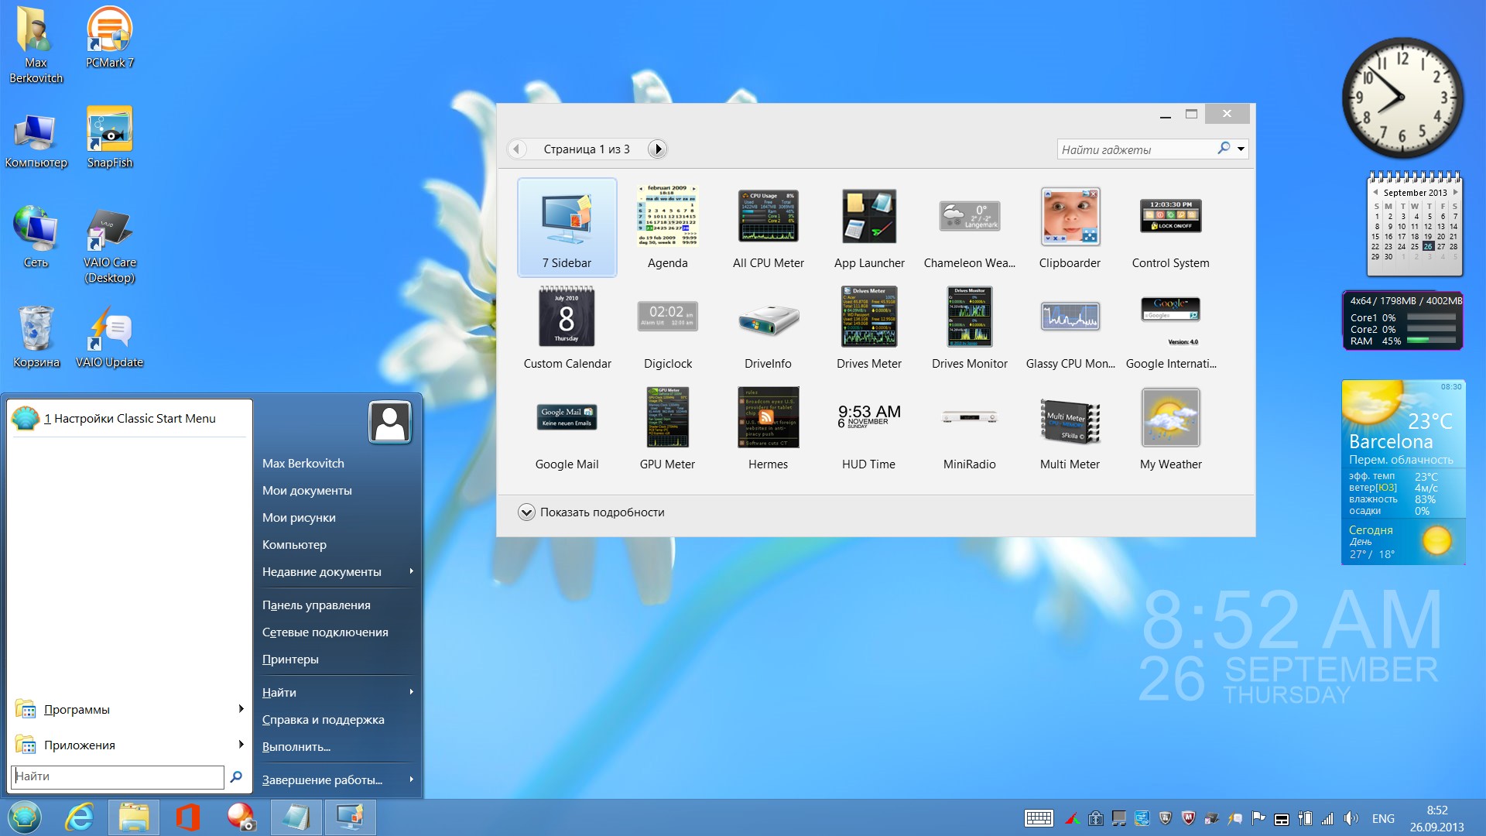Click 'Настройки Classic Start Menu' item
This screenshot has width=1486, height=836.
(129, 418)
